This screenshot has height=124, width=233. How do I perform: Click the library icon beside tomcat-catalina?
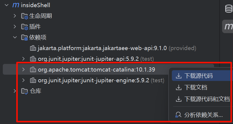click(x=33, y=70)
